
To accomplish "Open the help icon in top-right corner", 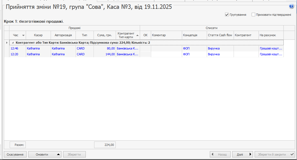I will point(291,6).
